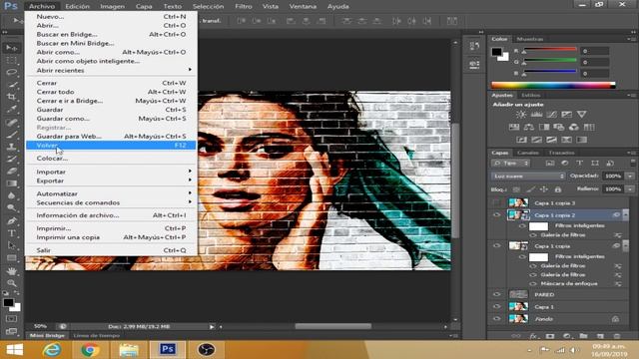
Task: Click Volver in the Archivo menu
Action: click(x=111, y=146)
